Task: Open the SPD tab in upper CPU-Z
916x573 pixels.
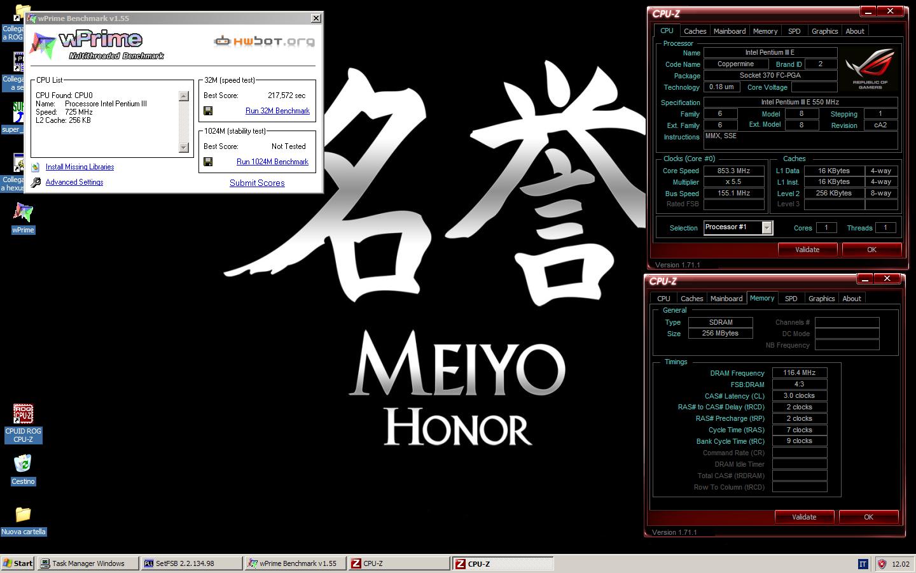Action: [x=795, y=31]
